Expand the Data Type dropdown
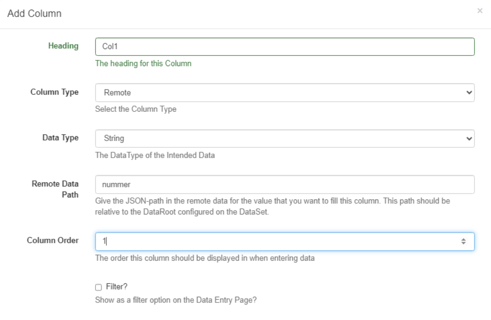This screenshot has width=491, height=320. coord(285,139)
